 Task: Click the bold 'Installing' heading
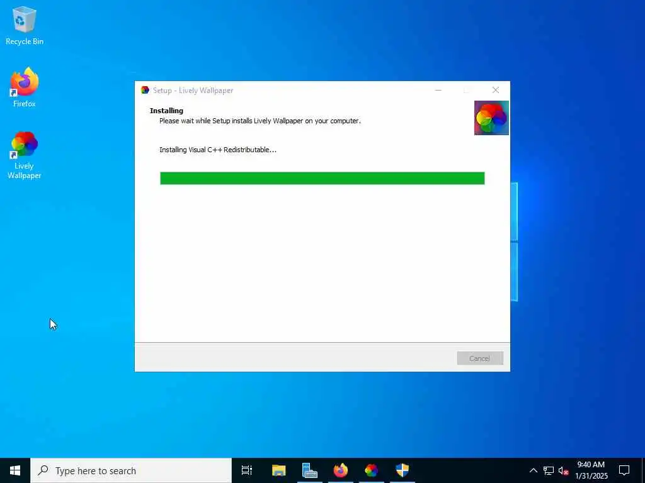click(x=166, y=111)
